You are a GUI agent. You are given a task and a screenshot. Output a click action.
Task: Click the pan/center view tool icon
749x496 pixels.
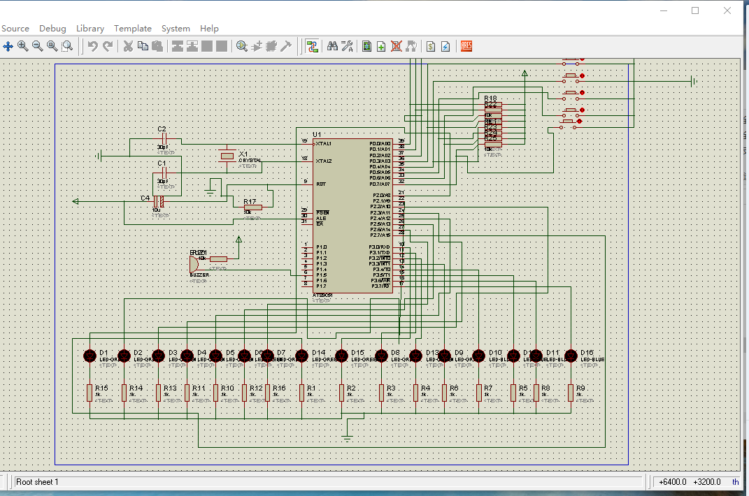pyautogui.click(x=8, y=46)
